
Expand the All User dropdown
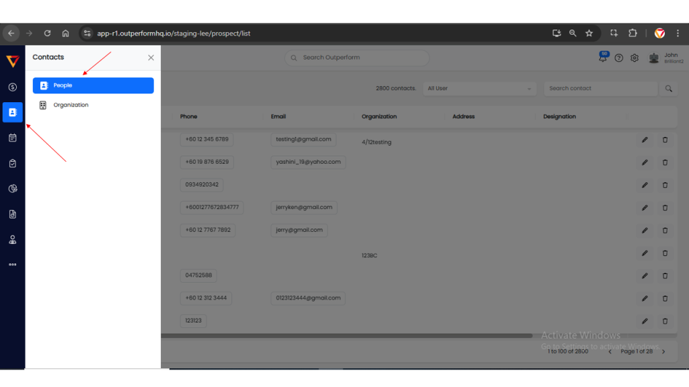(480, 89)
